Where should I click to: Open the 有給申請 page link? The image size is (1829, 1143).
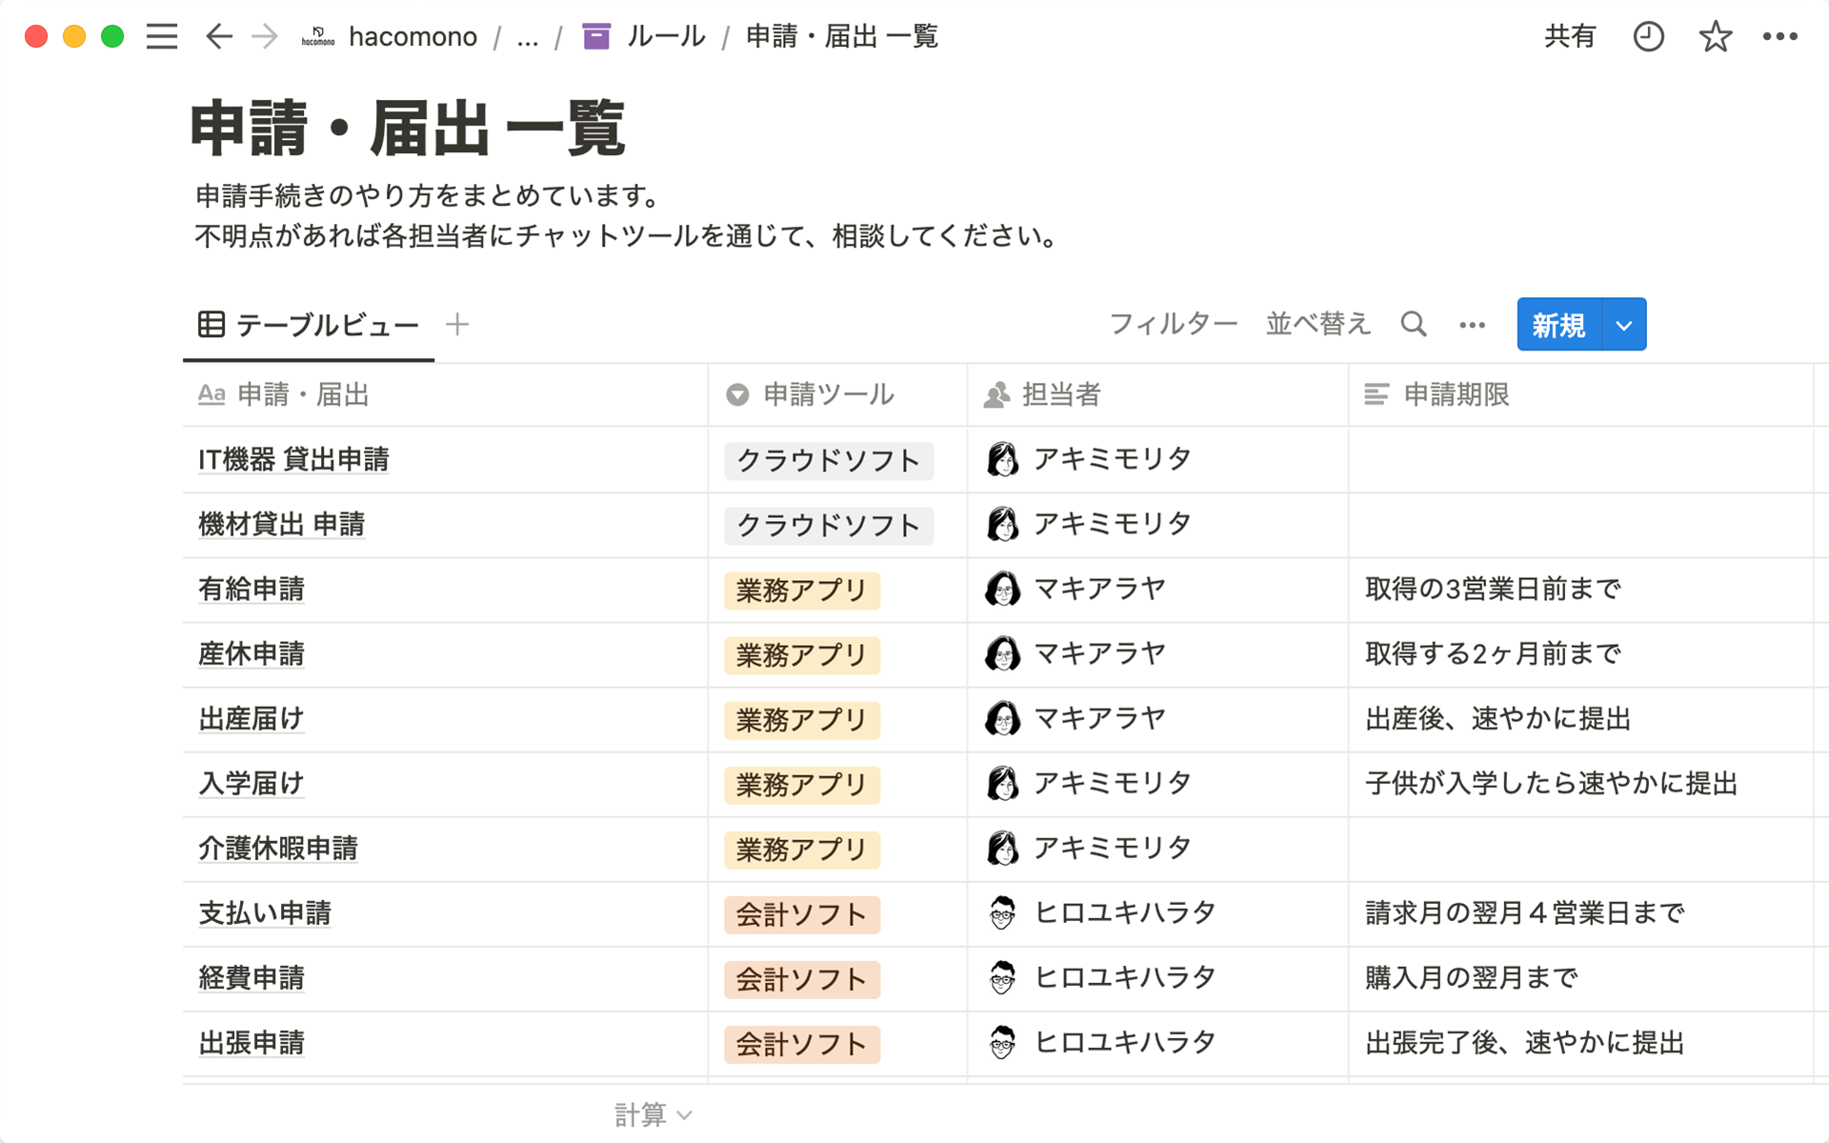coord(251,590)
